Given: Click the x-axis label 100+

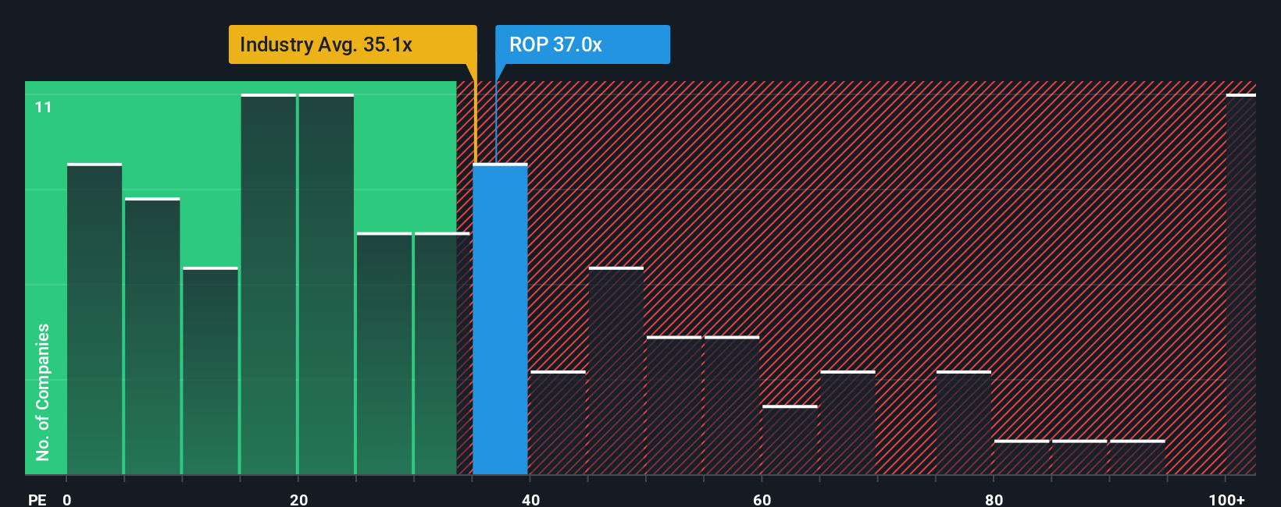Looking at the screenshot, I should tap(1226, 500).
